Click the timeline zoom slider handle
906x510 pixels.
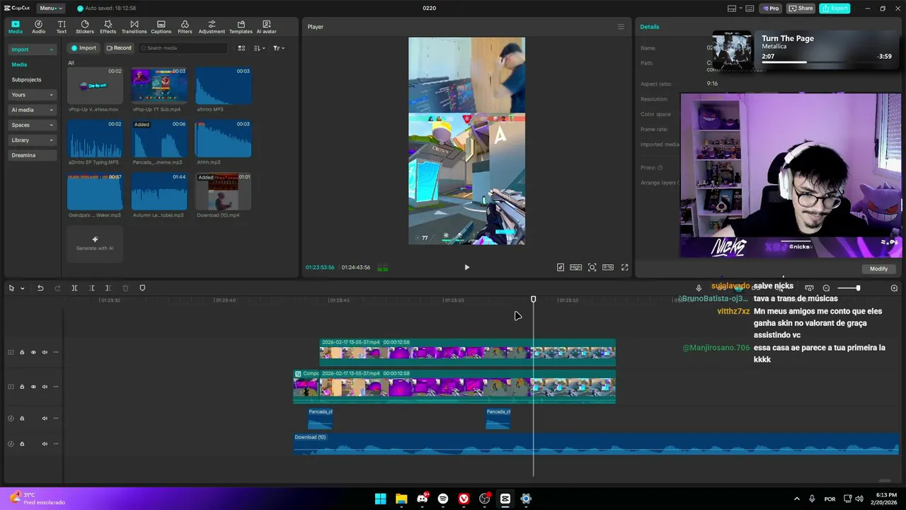coord(858,288)
